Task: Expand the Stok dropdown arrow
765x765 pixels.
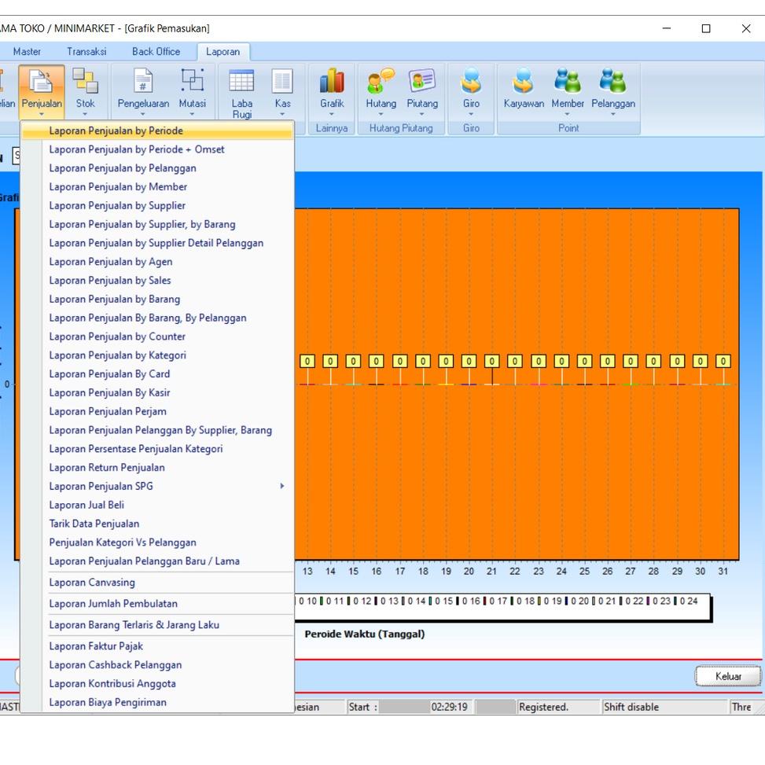Action: pos(86,114)
